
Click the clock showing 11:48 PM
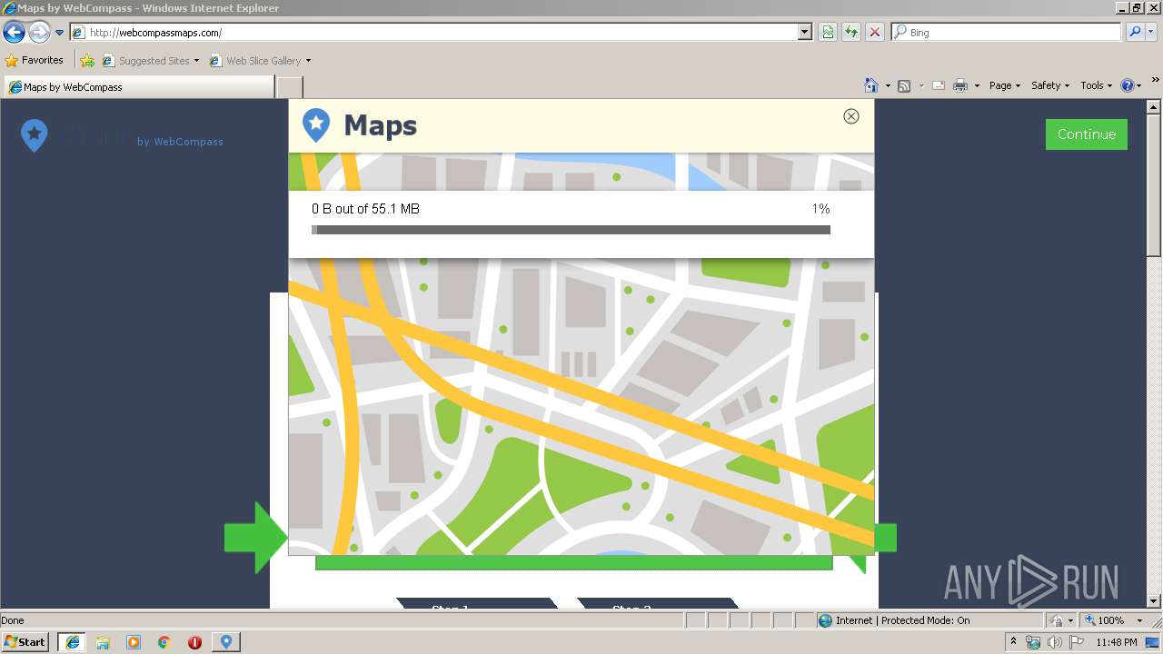pyautogui.click(x=1117, y=642)
